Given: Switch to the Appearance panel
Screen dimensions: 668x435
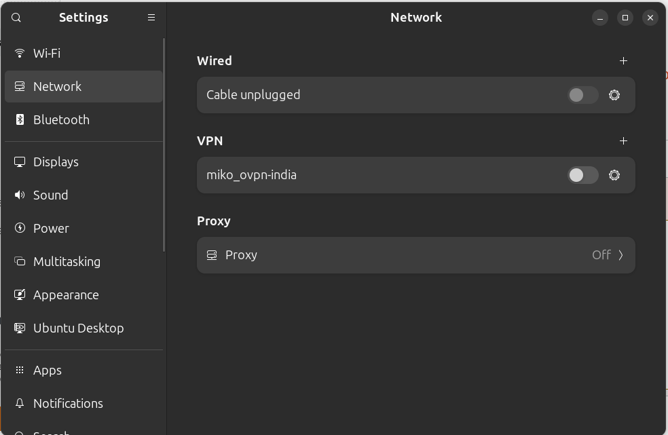Looking at the screenshot, I should tap(66, 295).
